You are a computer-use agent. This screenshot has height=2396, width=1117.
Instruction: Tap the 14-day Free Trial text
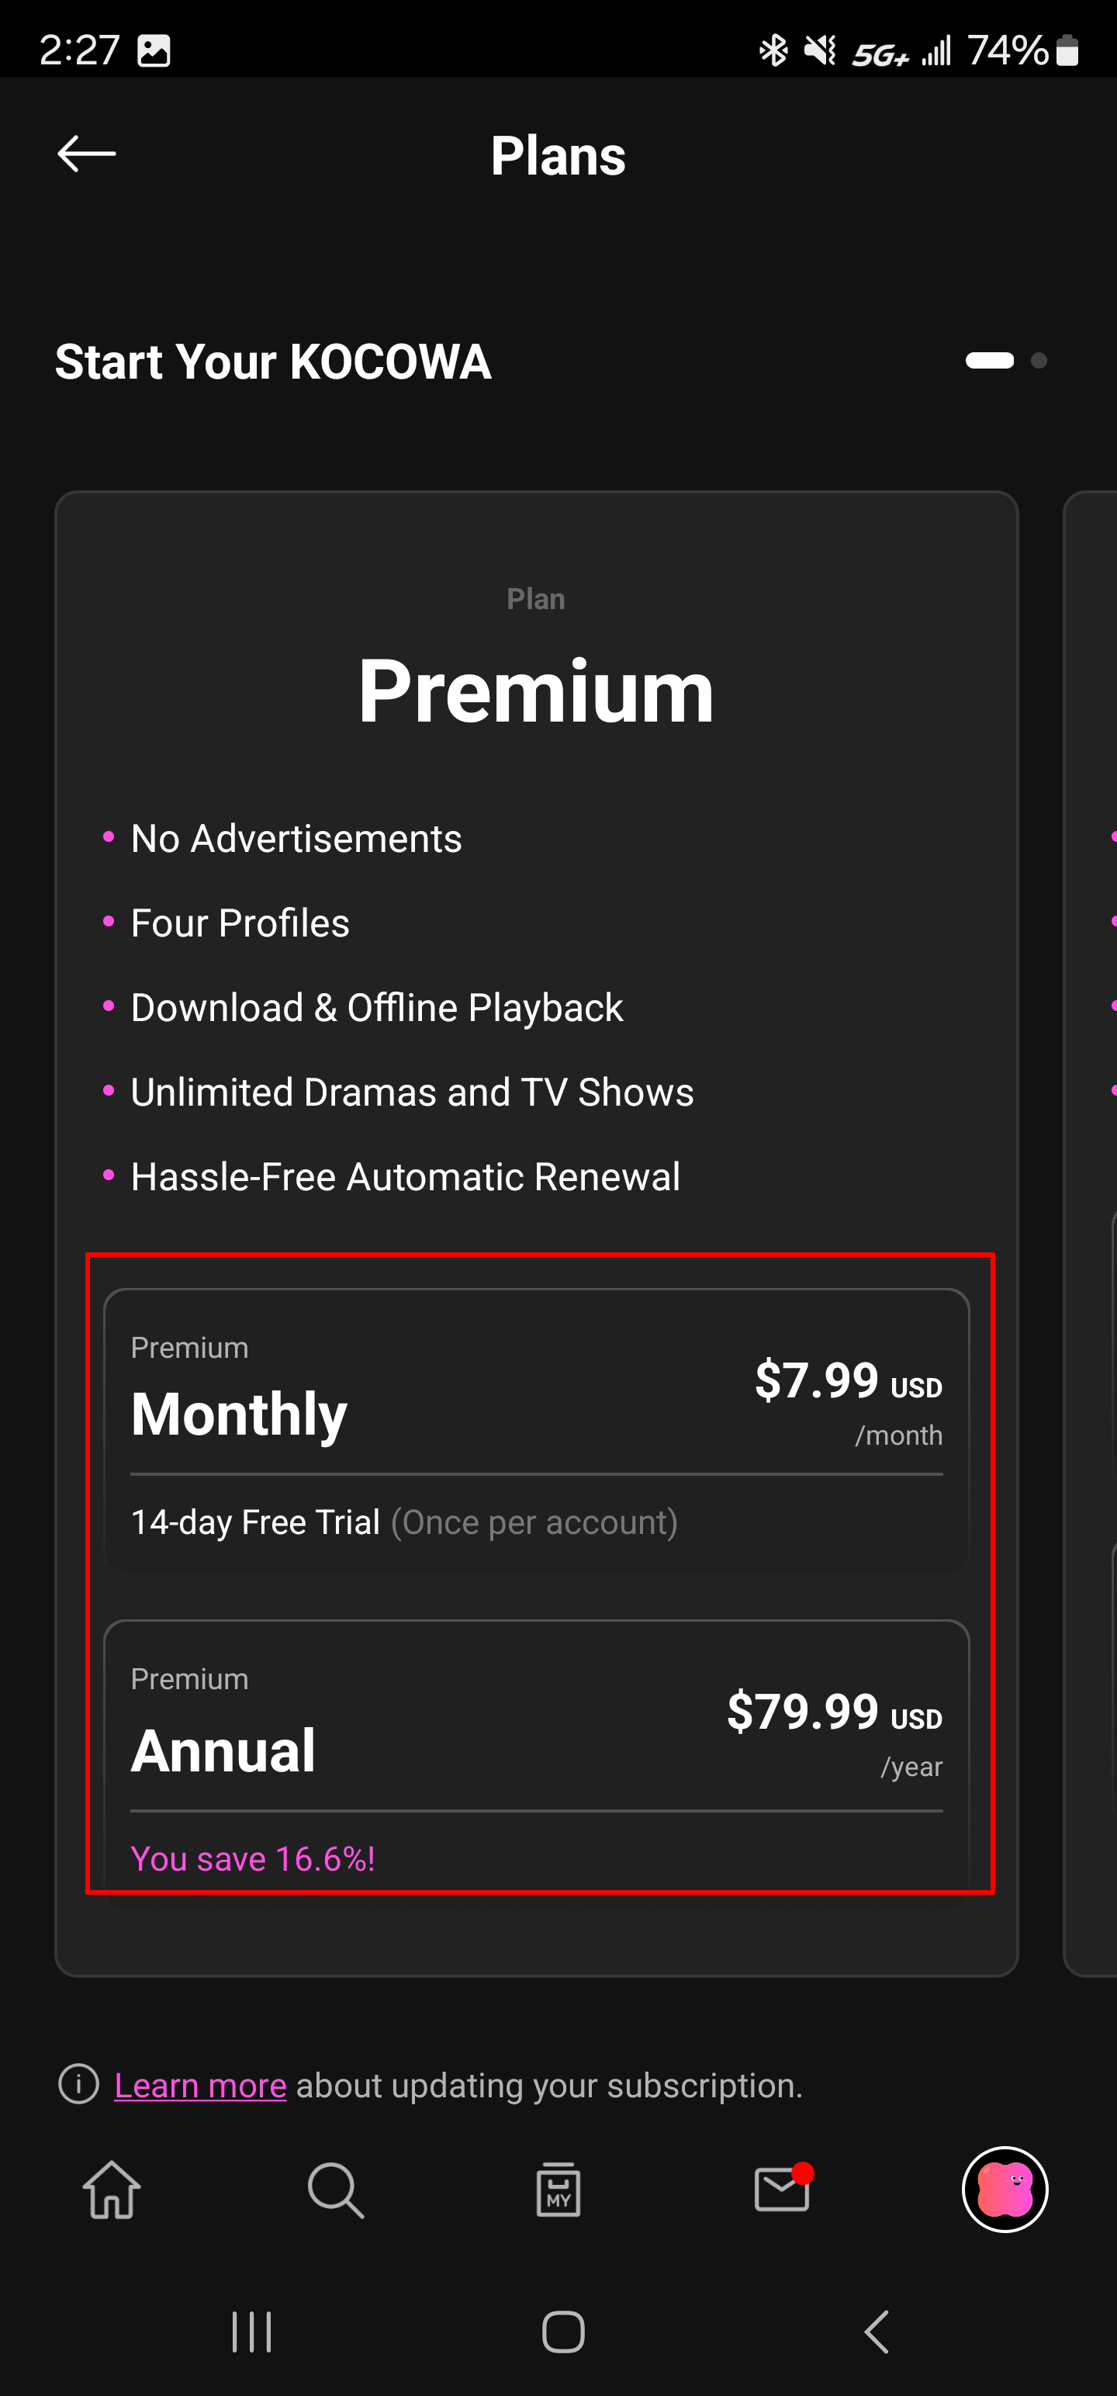point(256,1522)
